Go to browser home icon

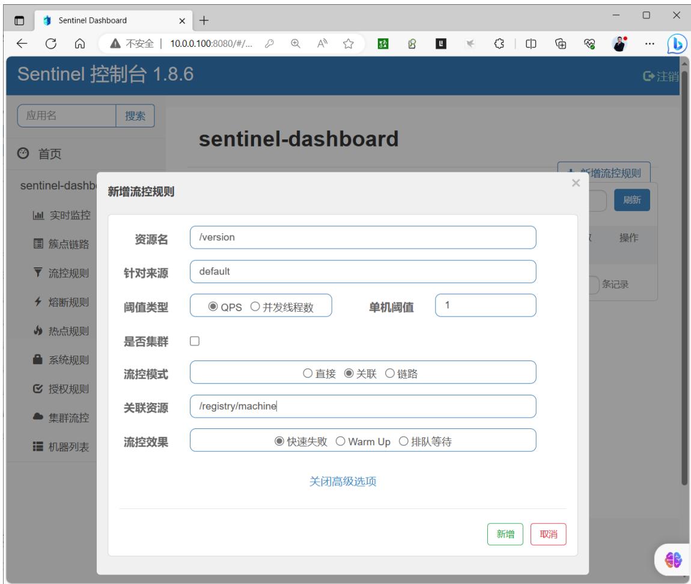point(80,43)
